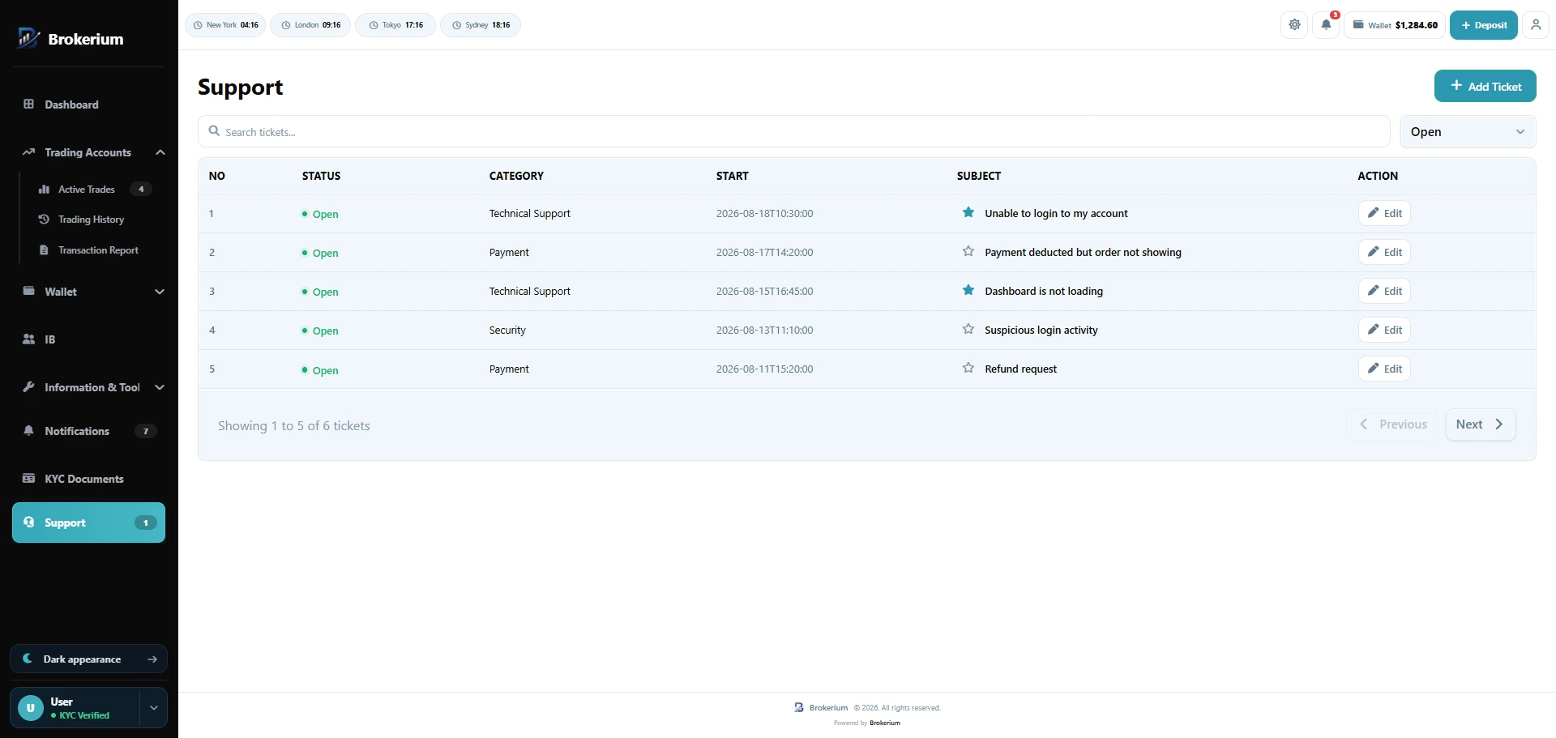1556x738 pixels.
Task: Unstar the Dashboard is not loading ticket
Action: tap(968, 290)
